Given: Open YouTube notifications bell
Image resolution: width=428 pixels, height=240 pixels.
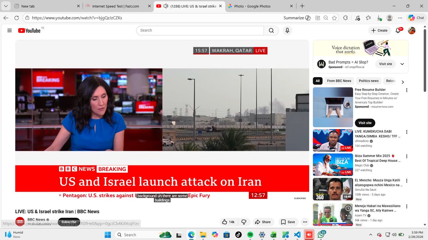Looking at the screenshot, I should pyautogui.click(x=398, y=30).
